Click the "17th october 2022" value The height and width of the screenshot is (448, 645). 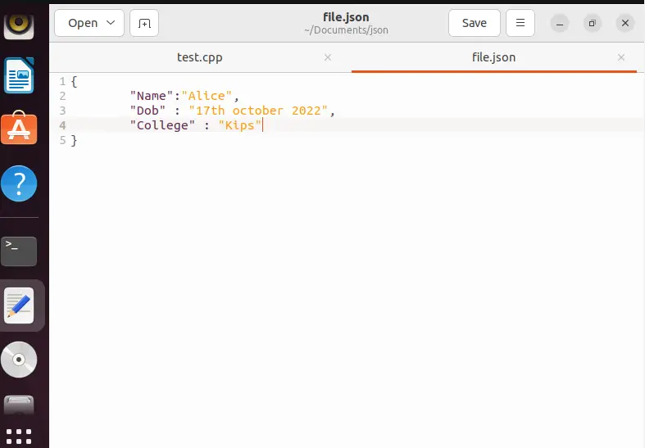(258, 111)
